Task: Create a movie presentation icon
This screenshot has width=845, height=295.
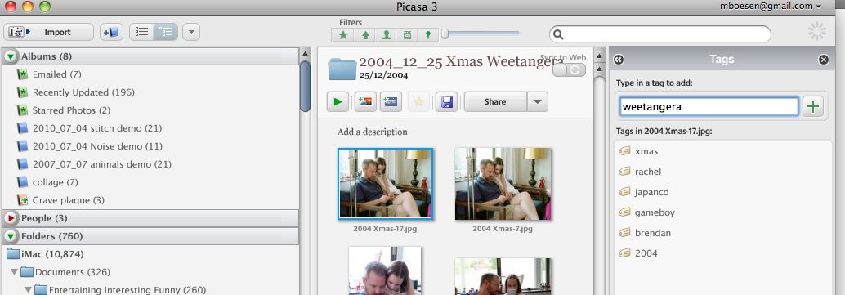Action: coord(391,101)
